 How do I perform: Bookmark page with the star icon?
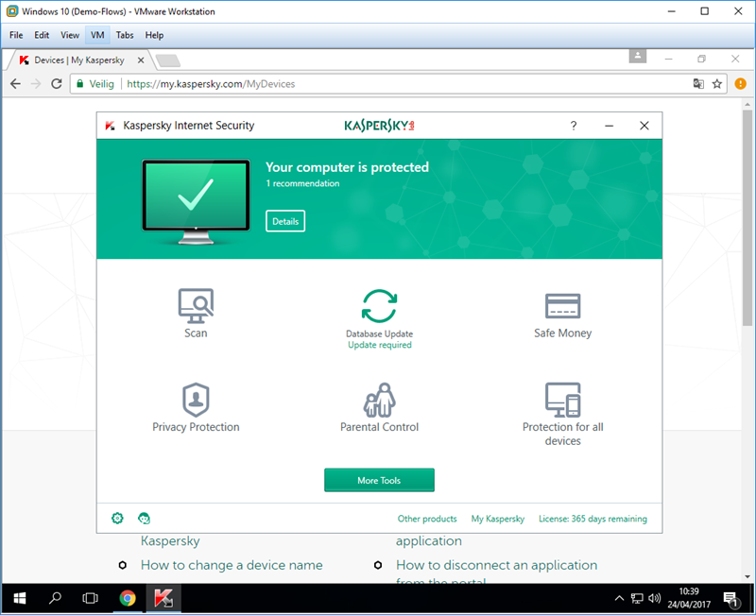(717, 84)
